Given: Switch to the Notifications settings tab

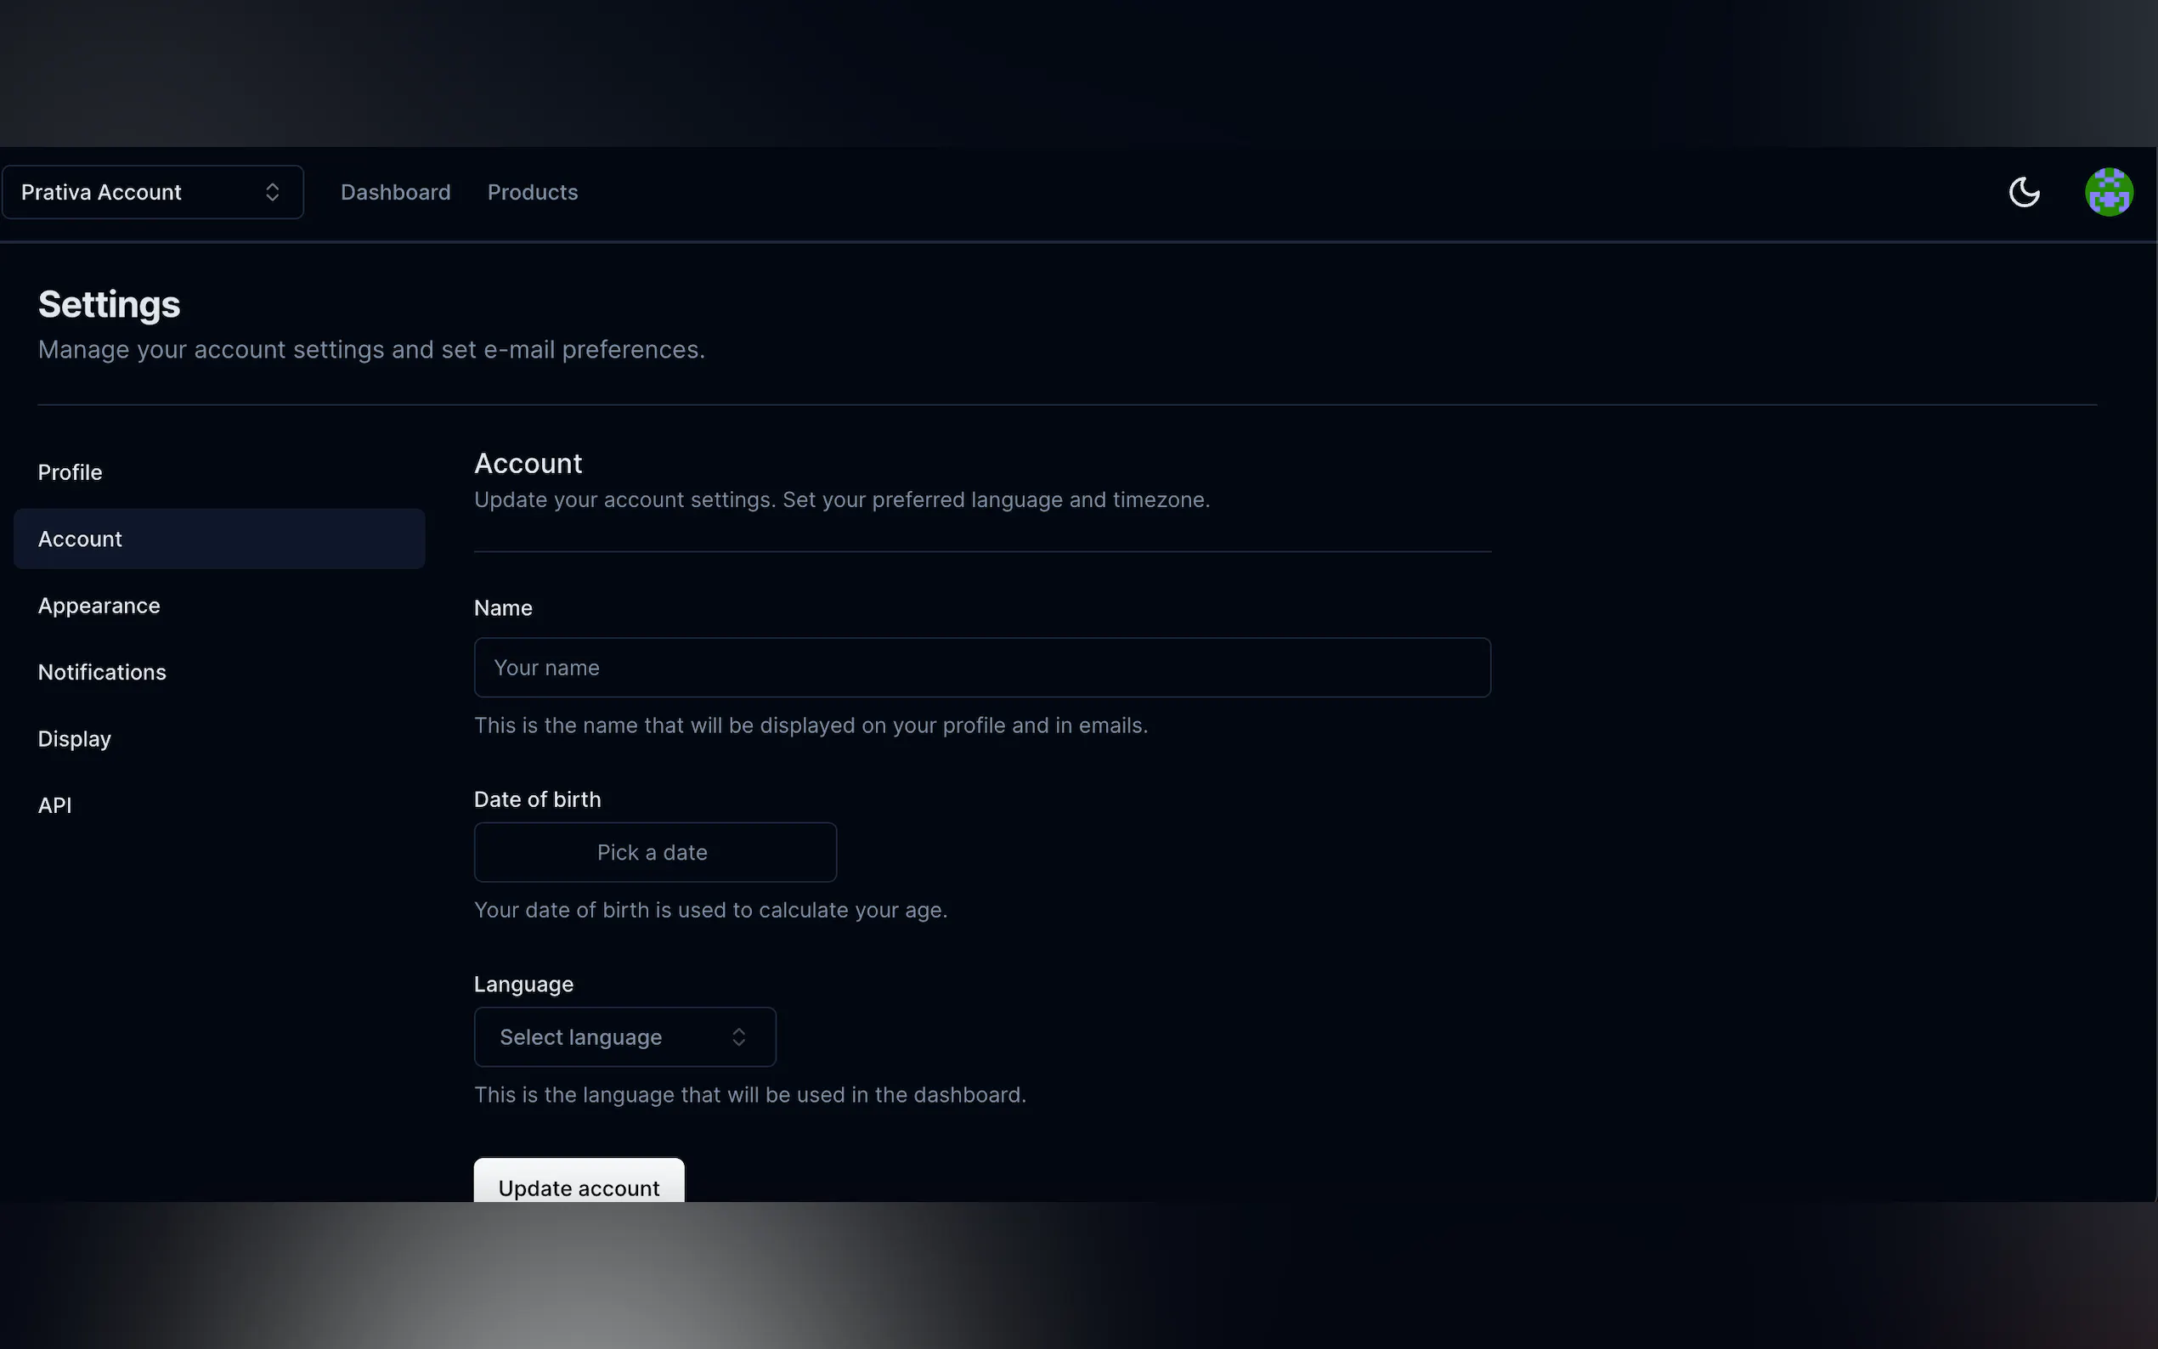Looking at the screenshot, I should pyautogui.click(x=102, y=672).
